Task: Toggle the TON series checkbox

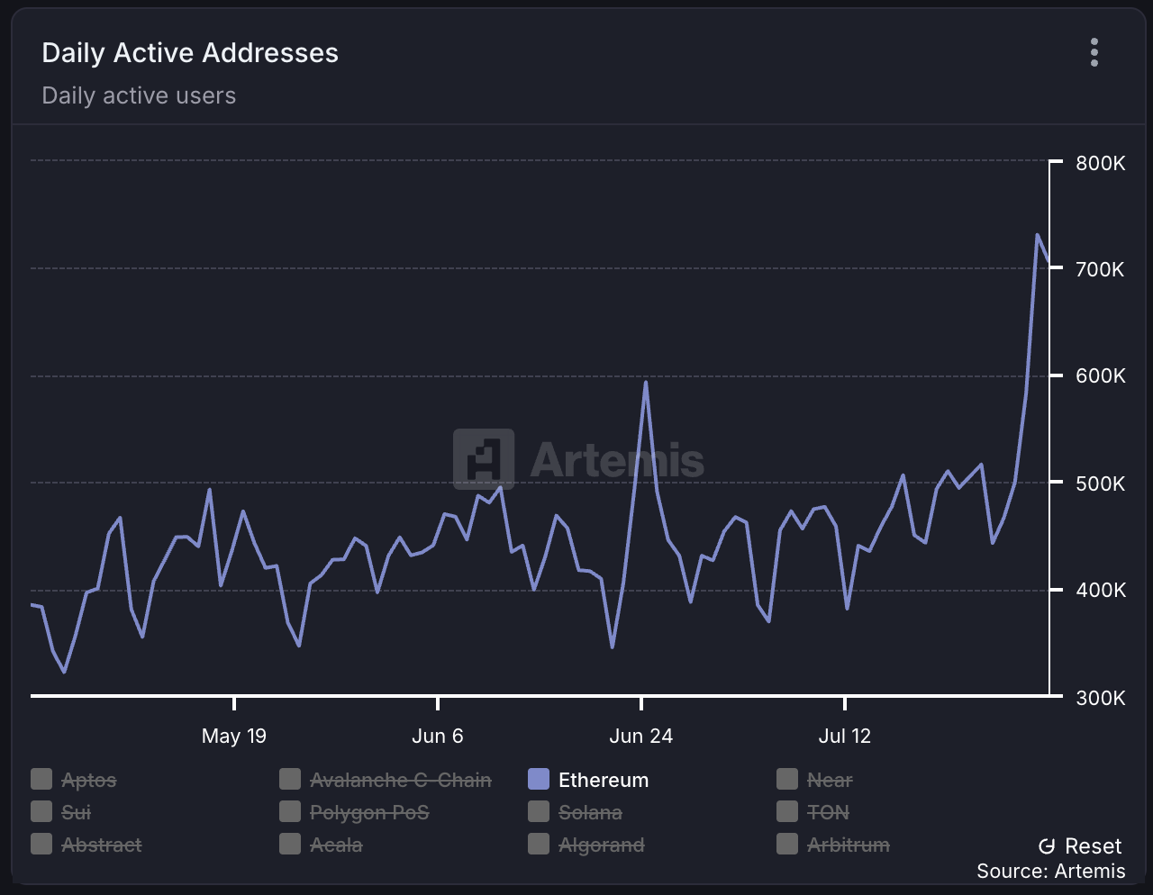Action: (x=787, y=811)
